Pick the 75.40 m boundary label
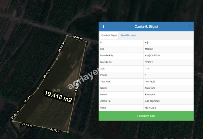Screen dimensions: 203x139 pos(28,99)
